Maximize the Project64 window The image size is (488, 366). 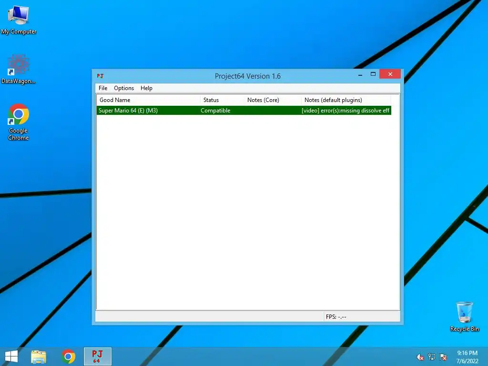(x=373, y=74)
